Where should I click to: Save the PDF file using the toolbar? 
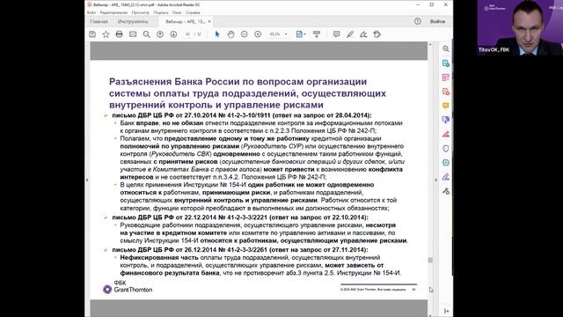[x=92, y=34]
